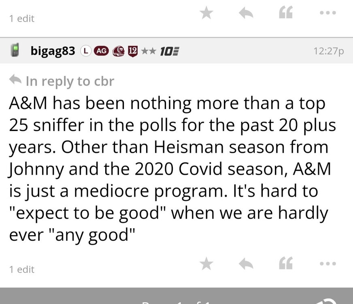Open bigag83's user profile

click(x=53, y=51)
